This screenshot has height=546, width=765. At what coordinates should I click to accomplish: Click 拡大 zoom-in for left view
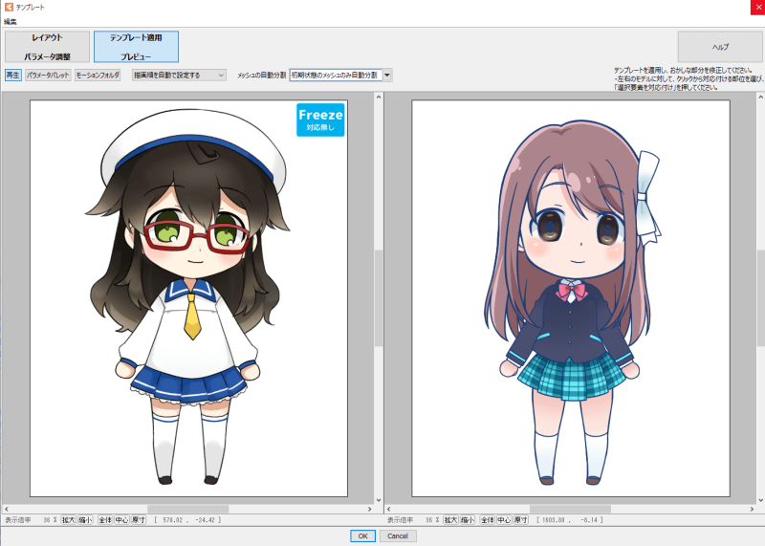(x=68, y=520)
